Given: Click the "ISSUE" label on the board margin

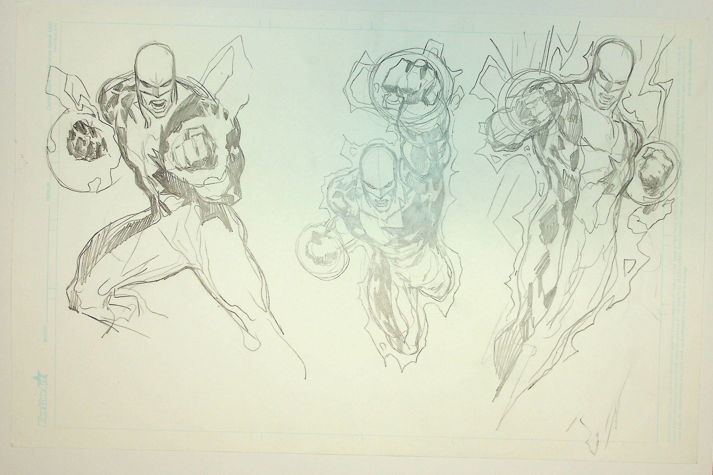Looking at the screenshot, I should coord(48,192).
